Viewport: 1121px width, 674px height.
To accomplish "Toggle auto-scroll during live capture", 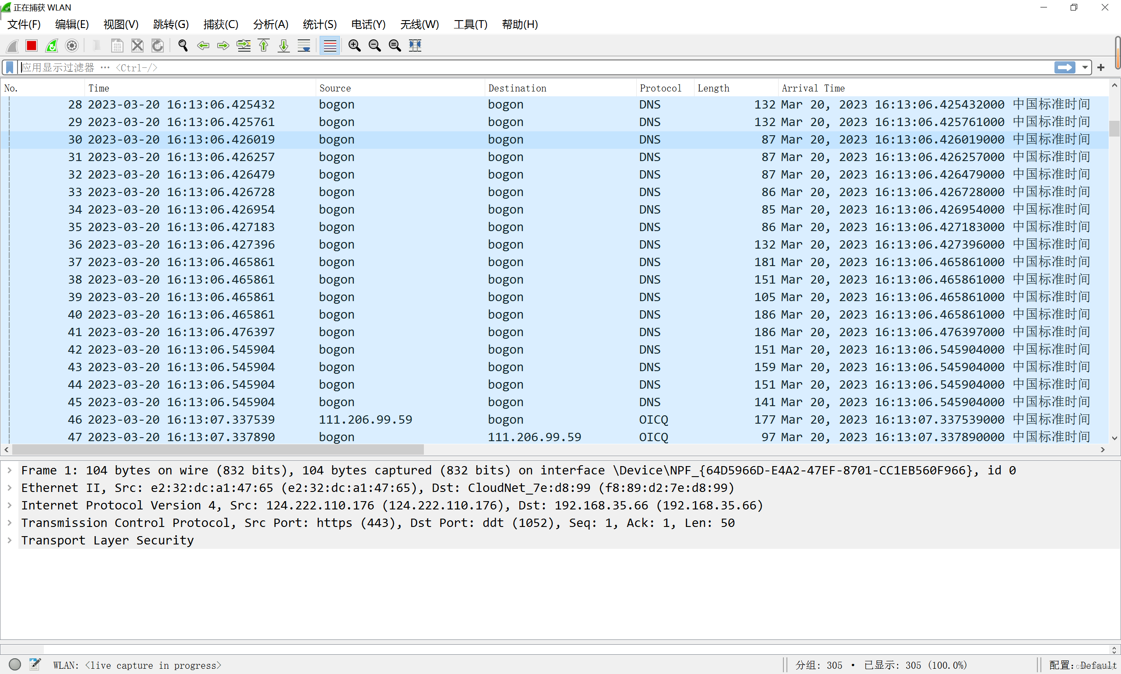I will coord(303,46).
